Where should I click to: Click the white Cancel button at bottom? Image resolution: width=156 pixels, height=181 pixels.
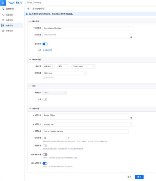point(129,177)
